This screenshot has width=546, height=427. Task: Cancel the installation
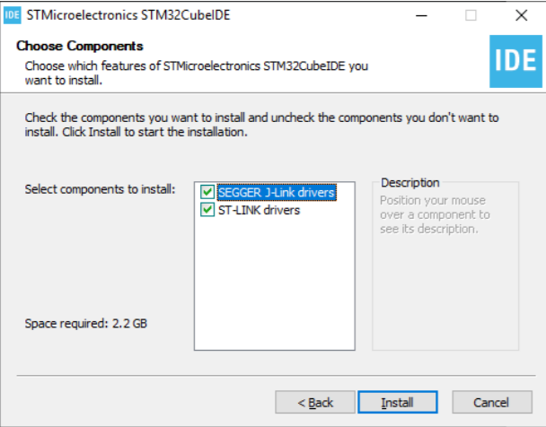[x=491, y=403]
